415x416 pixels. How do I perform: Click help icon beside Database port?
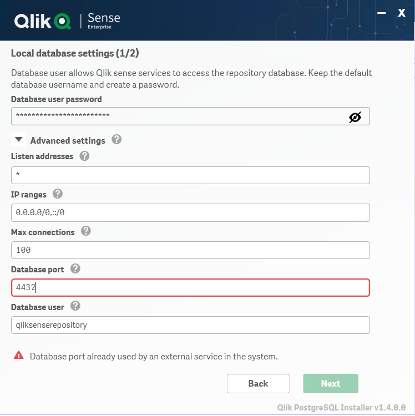(75, 269)
